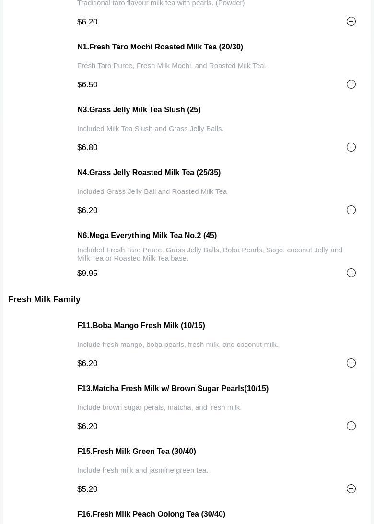Add F13 Matcha Fresh Milk to order

351,426
